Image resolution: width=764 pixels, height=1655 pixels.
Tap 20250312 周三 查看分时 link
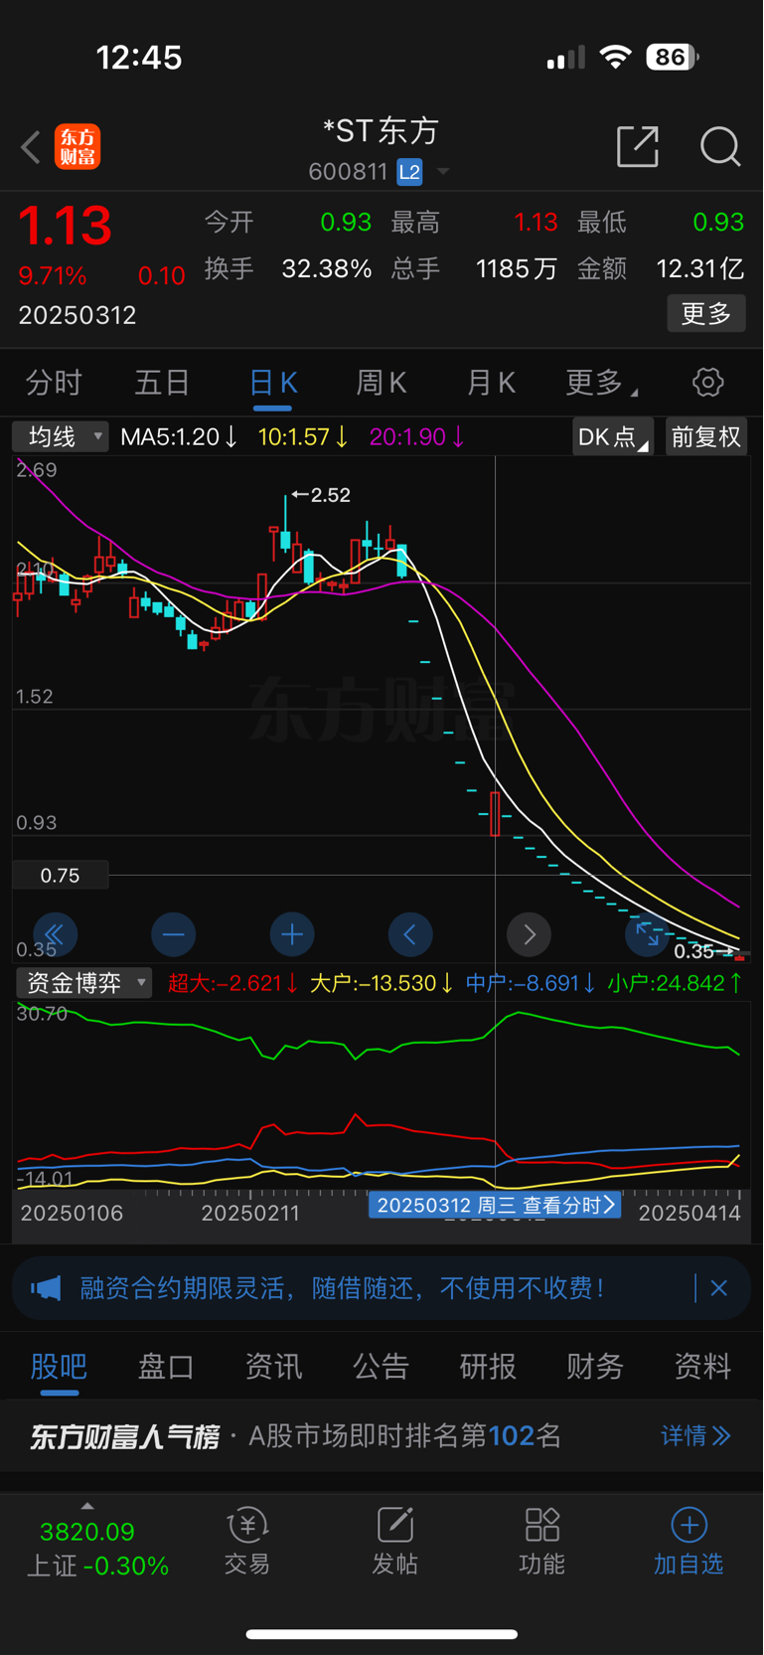[x=495, y=1205]
